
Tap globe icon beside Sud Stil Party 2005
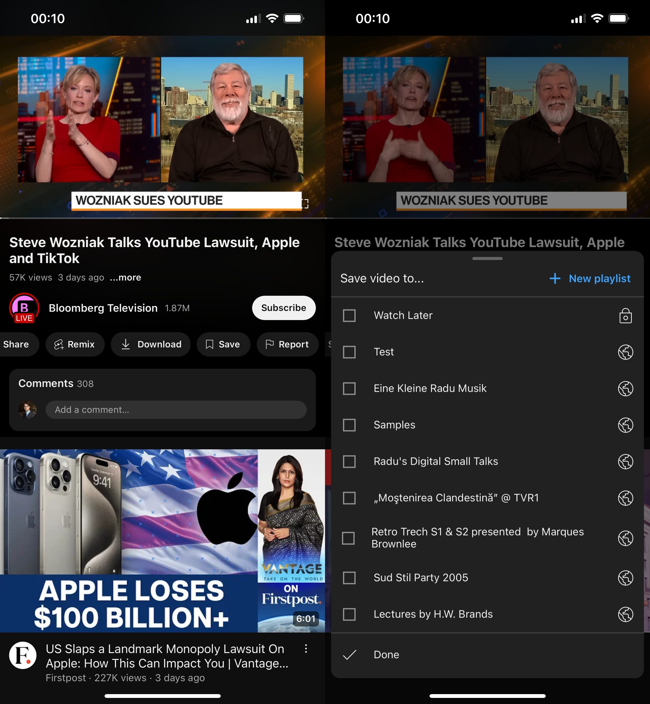(x=625, y=578)
